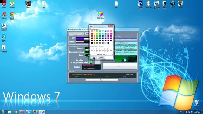
Task: Click the Клик color sample
Action: [87, 55]
